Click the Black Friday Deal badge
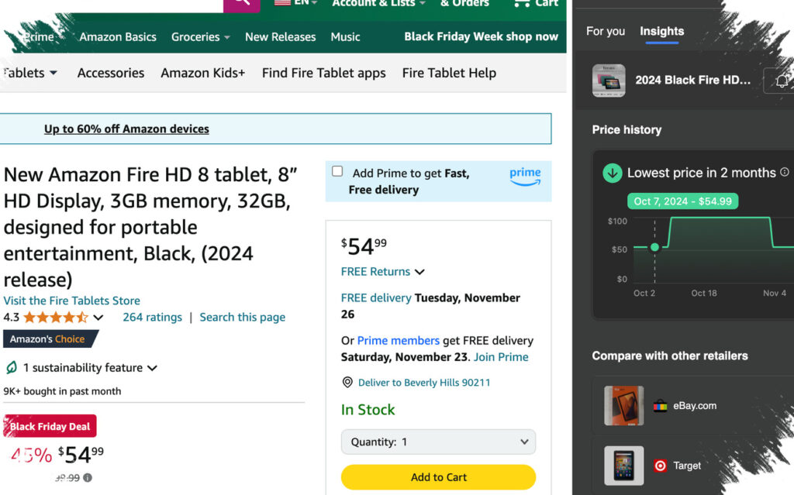The width and height of the screenshot is (794, 495). pyautogui.click(x=50, y=426)
